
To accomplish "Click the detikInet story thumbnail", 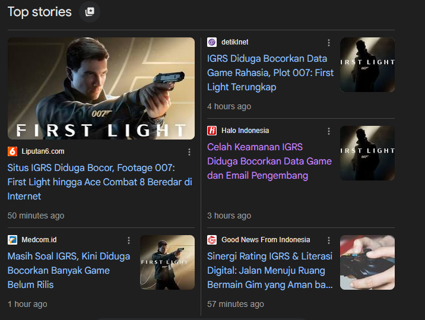I will pos(367,65).
